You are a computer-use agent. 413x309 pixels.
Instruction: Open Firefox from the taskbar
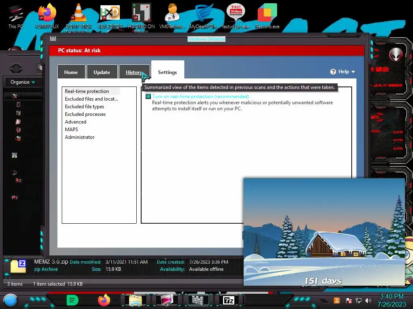(x=104, y=300)
